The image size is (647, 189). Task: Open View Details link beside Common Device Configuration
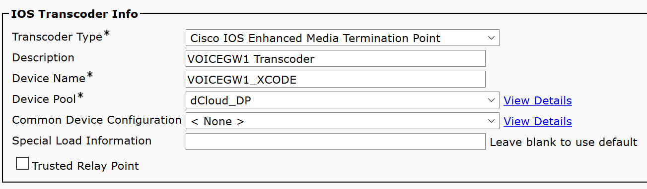pyautogui.click(x=537, y=121)
